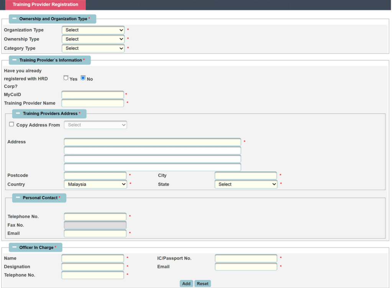This screenshot has width=392, height=288.
Task: Focus the MyCoID input field
Action: [93, 94]
